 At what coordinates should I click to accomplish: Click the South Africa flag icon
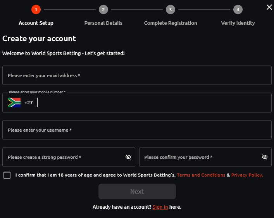[14, 103]
